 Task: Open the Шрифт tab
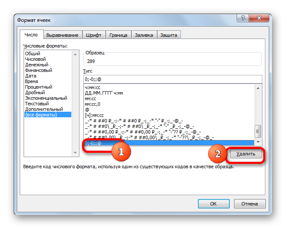[94, 35]
